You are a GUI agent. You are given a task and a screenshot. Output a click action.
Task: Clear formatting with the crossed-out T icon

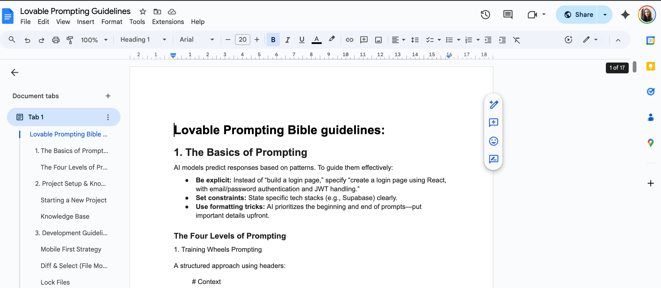[516, 40]
